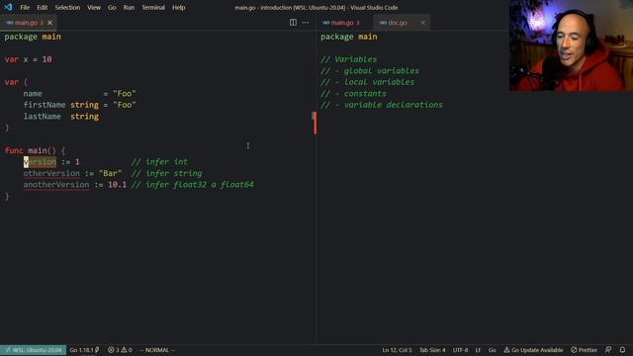Click the otherVersion variable
The image size is (633, 356).
point(51,173)
